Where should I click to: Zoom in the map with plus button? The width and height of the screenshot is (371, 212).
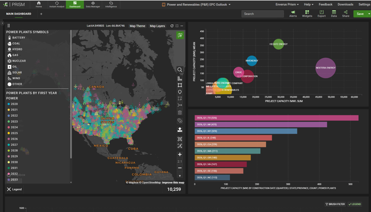180,154
